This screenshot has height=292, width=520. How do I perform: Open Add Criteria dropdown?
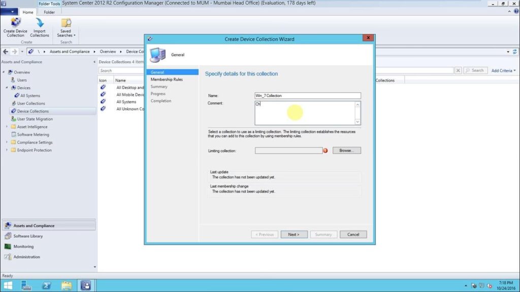click(x=503, y=70)
